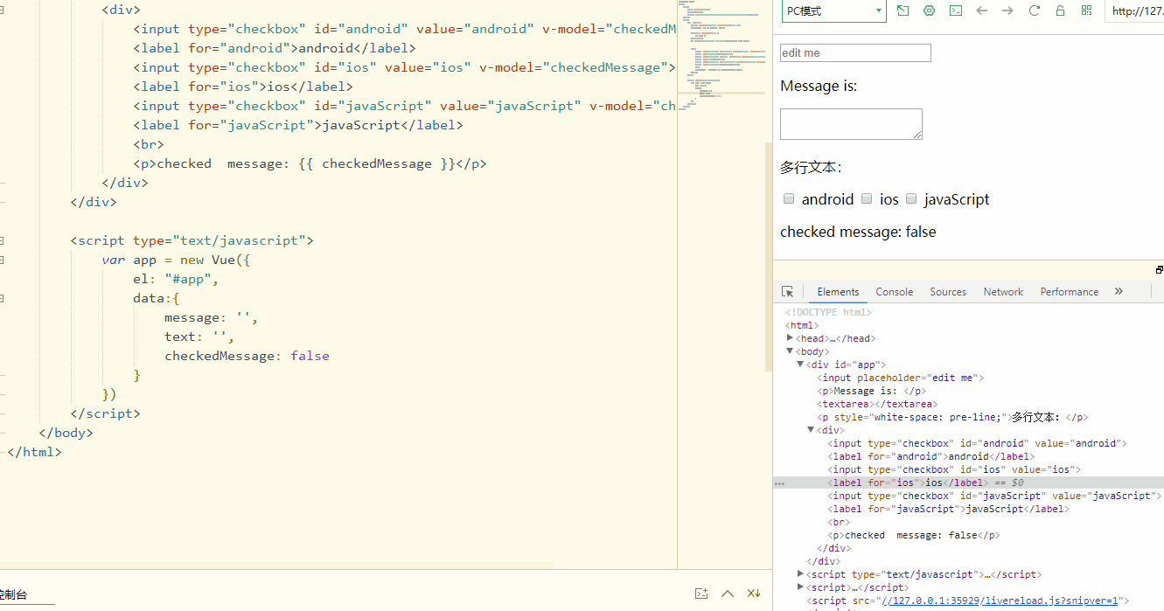Fold the var app = new Vue block
1164x611 pixels.
point(3,260)
